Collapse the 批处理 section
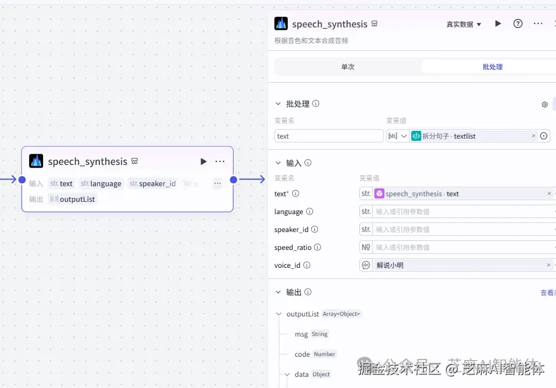This screenshot has width=556, height=388. click(x=279, y=103)
